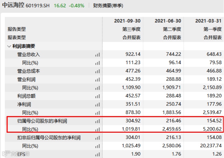Click total profit value 452.57
This screenshot has width=224, height=158.
coord(133,96)
